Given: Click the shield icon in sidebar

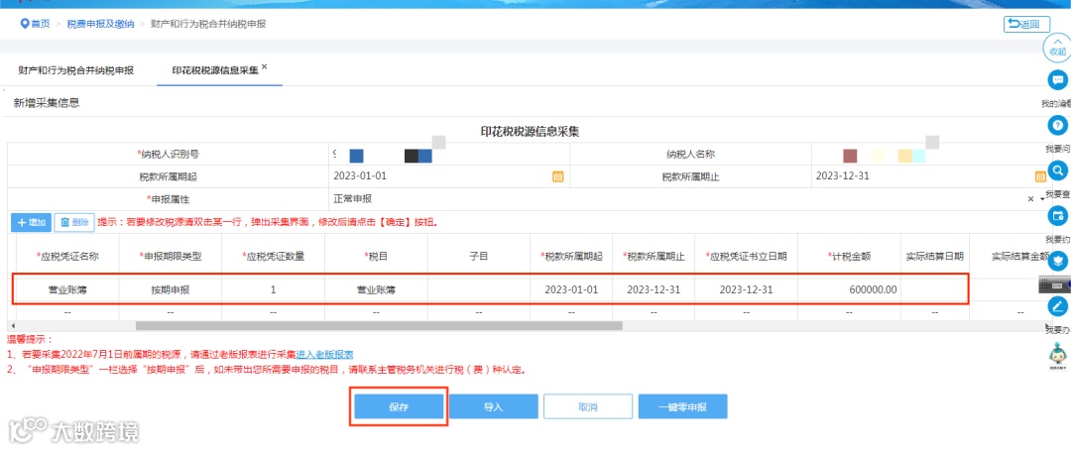Looking at the screenshot, I should tap(1057, 261).
